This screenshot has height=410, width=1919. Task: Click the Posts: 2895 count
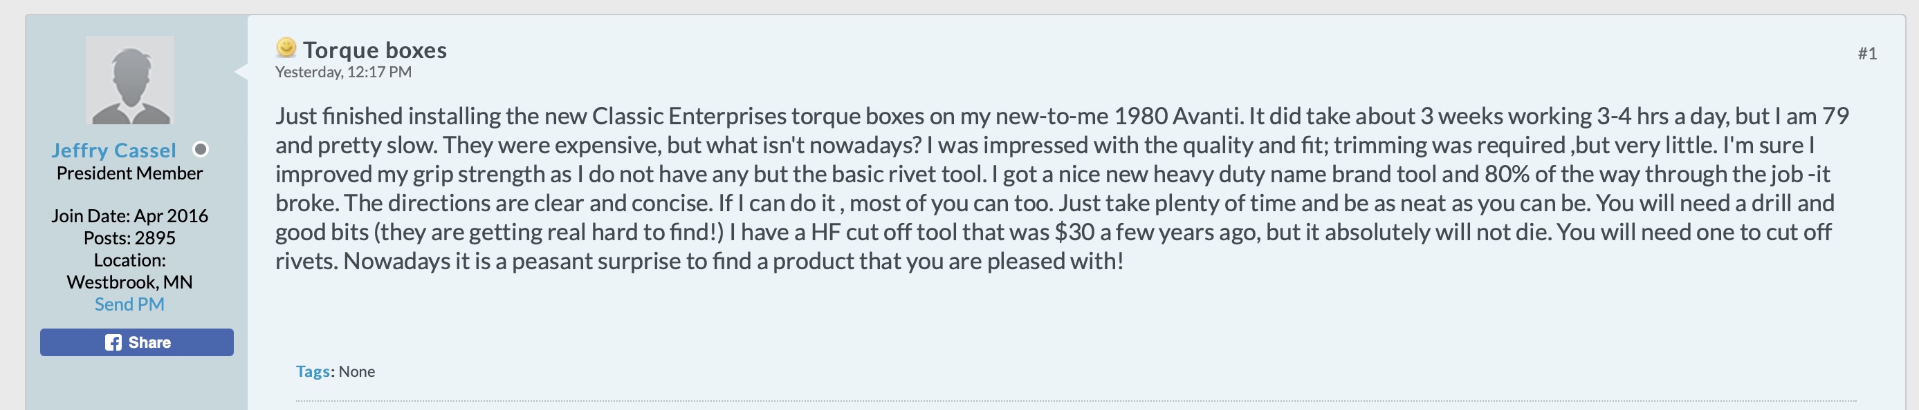click(129, 237)
